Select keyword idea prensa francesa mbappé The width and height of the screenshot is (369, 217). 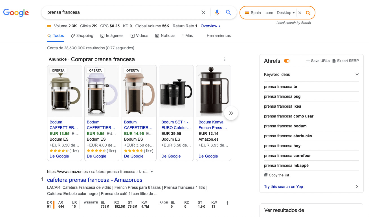pyautogui.click(x=286, y=165)
